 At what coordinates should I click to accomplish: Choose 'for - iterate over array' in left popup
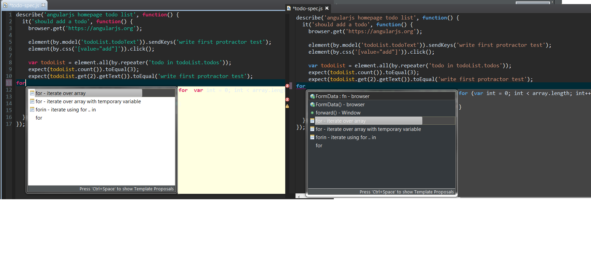click(x=61, y=93)
